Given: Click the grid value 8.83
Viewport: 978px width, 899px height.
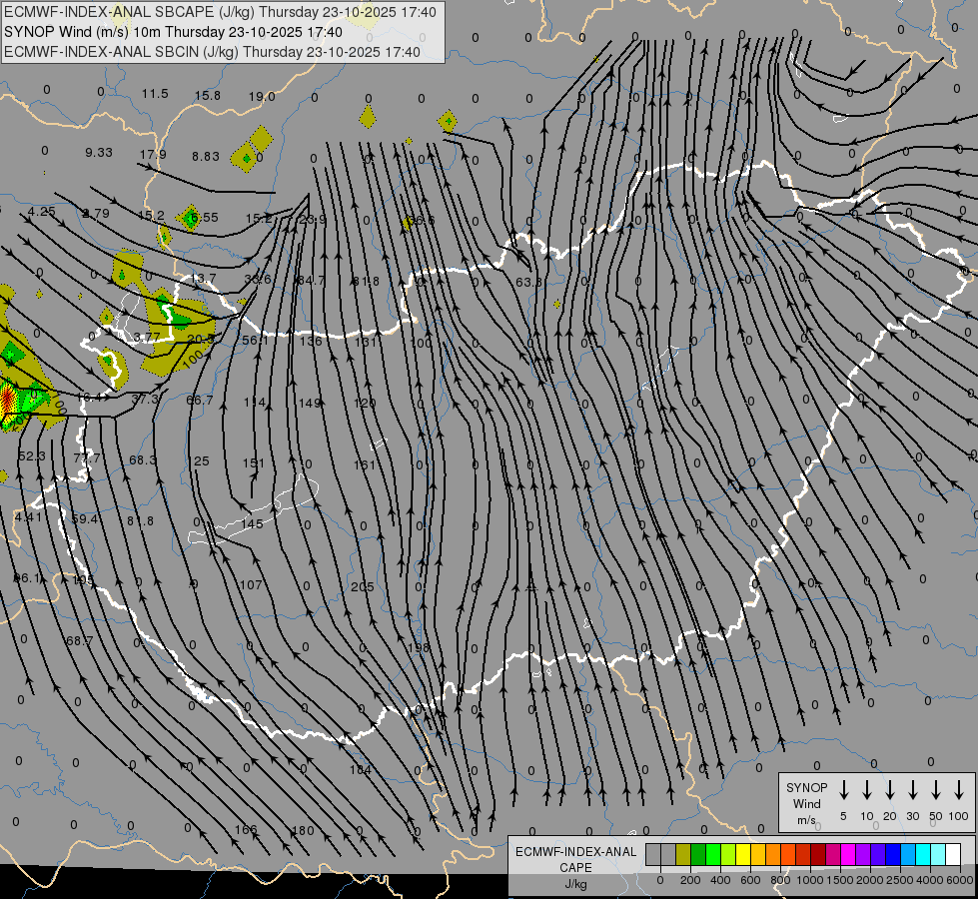Looking at the screenshot, I should [x=206, y=157].
